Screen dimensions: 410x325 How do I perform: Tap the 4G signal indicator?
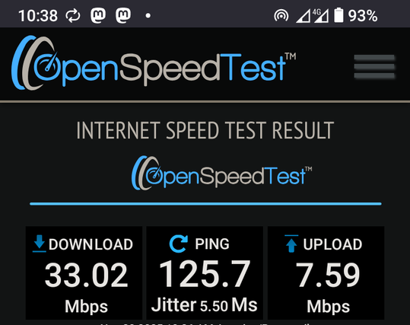pyautogui.click(x=321, y=16)
